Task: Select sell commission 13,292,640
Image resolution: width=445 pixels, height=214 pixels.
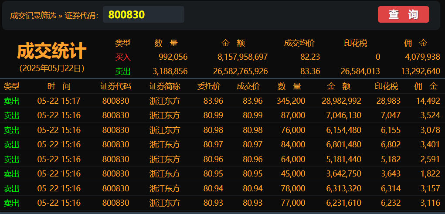Action: pyautogui.click(x=421, y=71)
